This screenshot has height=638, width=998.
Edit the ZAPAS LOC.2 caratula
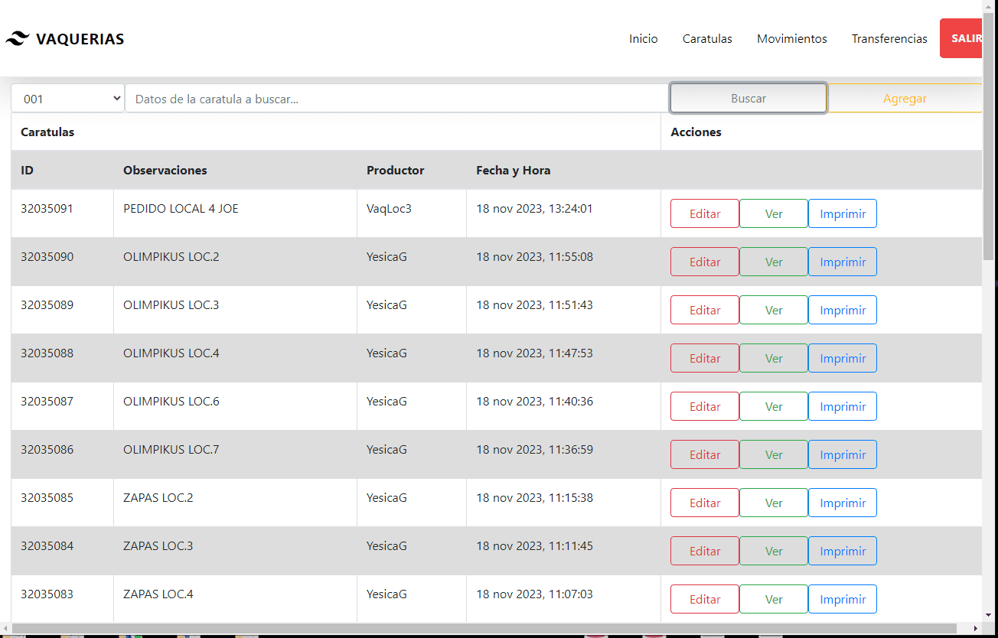tap(705, 503)
